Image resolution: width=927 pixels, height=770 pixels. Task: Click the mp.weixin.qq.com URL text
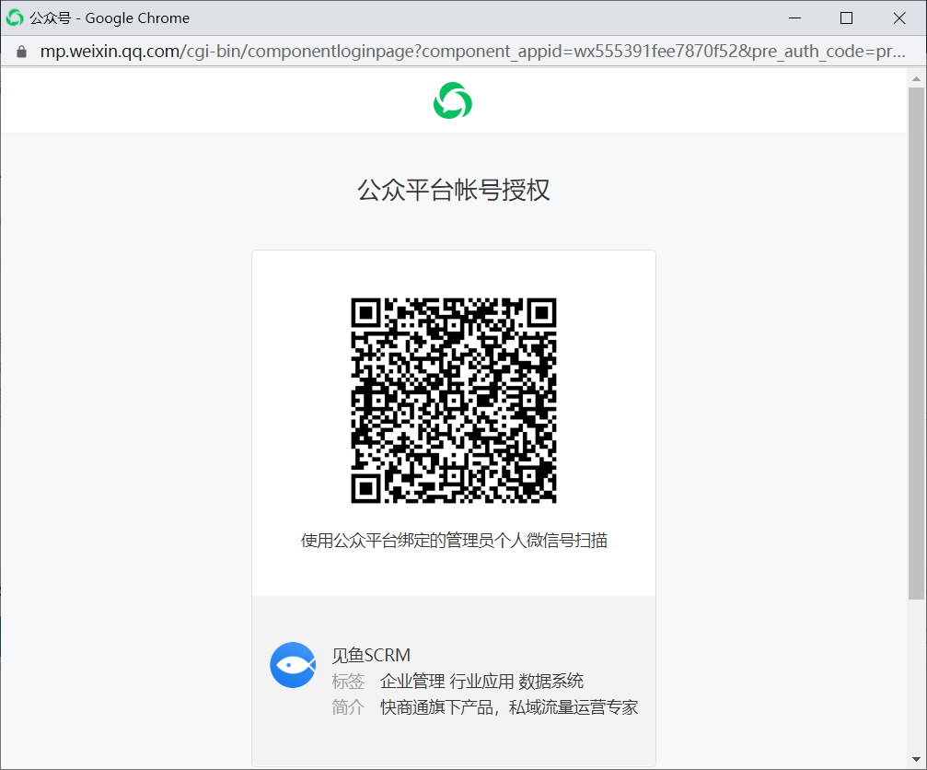coord(472,52)
